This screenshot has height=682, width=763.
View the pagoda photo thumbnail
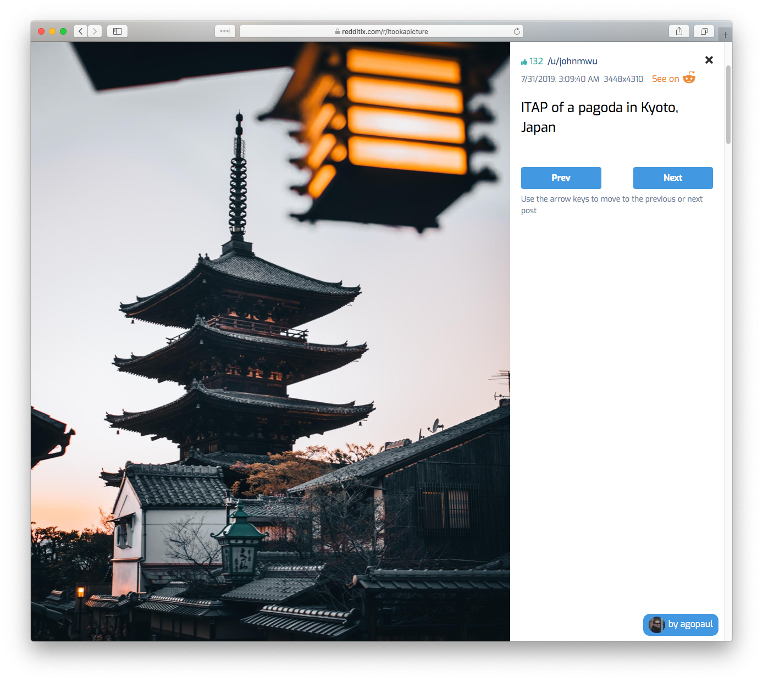tap(270, 341)
